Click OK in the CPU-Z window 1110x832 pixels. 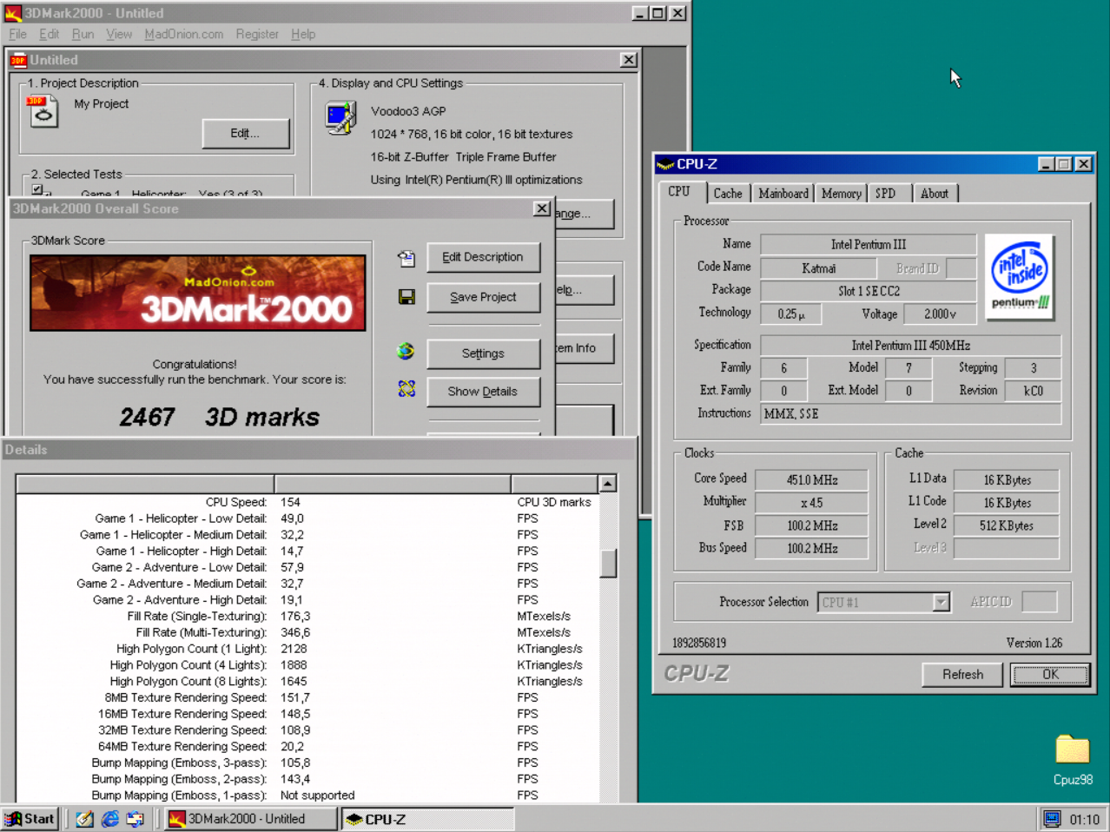(1050, 675)
